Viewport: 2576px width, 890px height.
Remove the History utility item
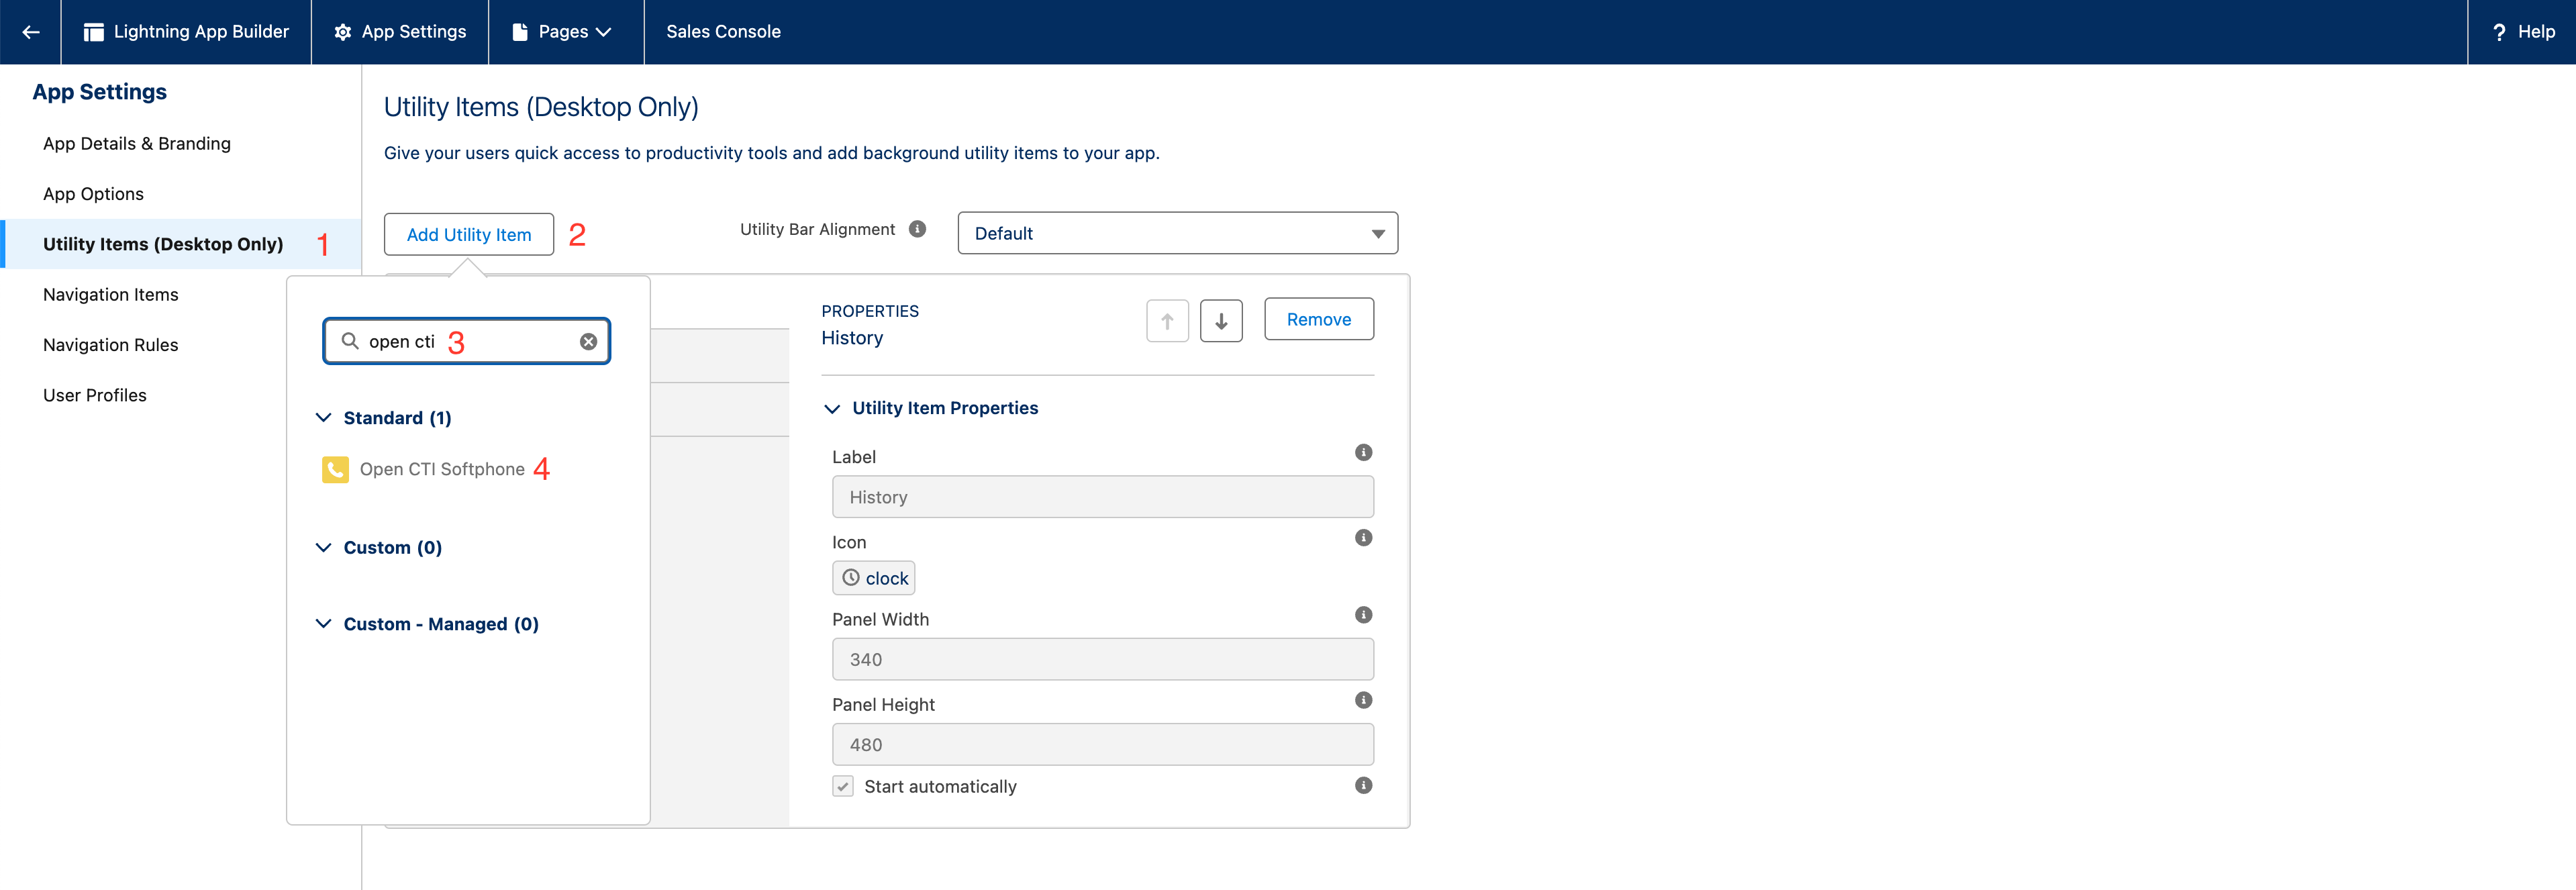coord(1319,319)
